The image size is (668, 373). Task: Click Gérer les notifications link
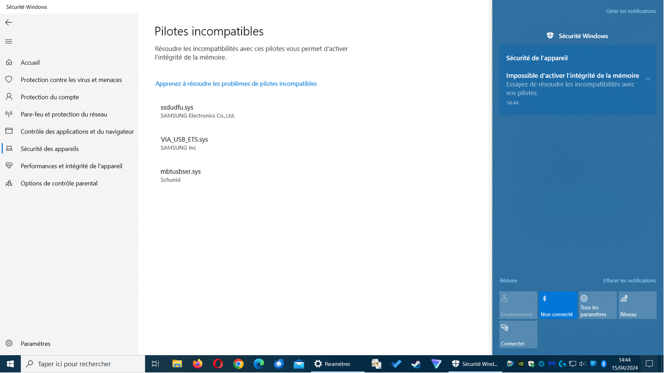tap(630, 11)
